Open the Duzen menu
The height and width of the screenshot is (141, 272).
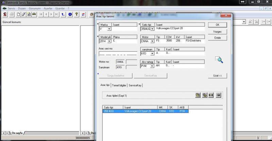point(22,8)
